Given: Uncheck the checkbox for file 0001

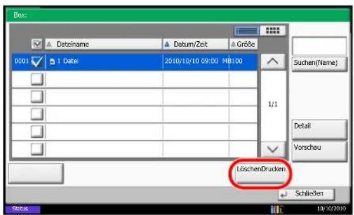Looking at the screenshot, I should (37, 61).
